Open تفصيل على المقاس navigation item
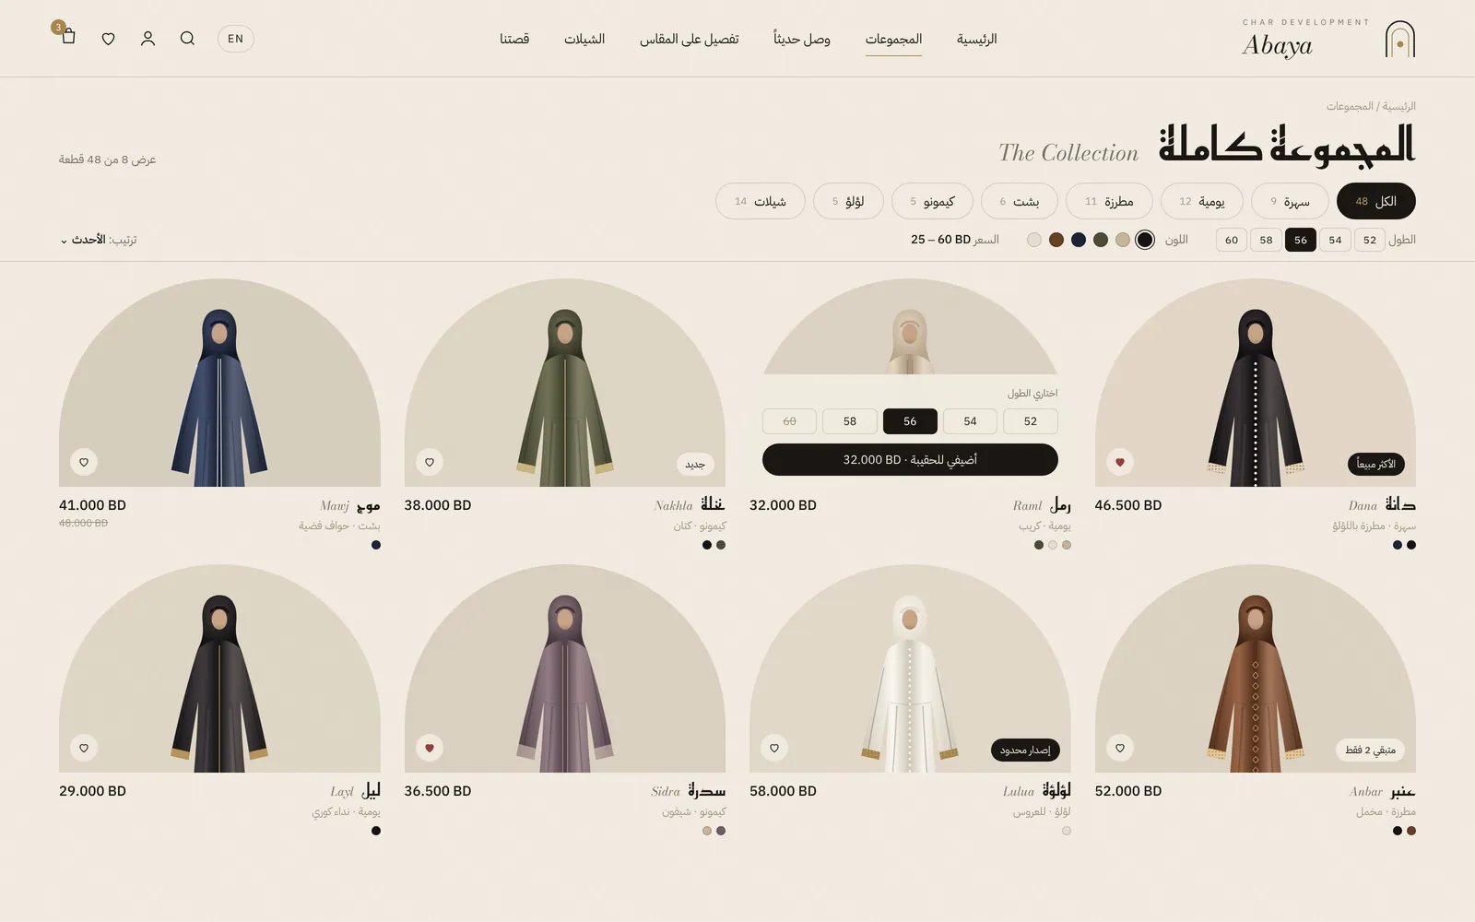1475x922 pixels. (690, 39)
